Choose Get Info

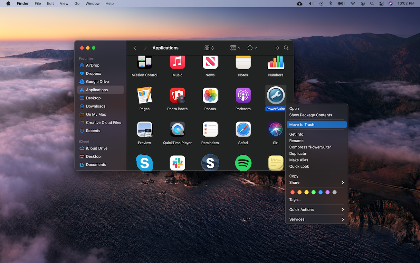click(x=317, y=134)
